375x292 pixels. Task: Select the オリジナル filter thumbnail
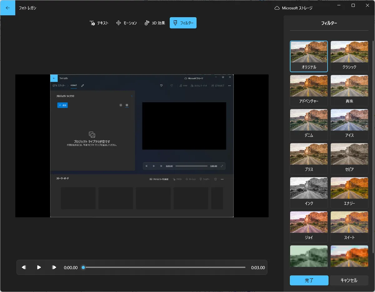[309, 56]
